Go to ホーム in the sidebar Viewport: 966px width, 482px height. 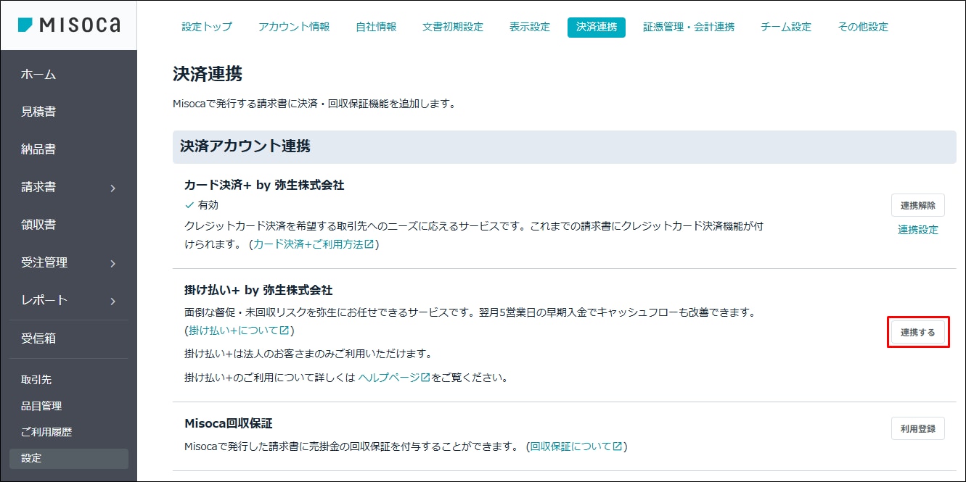(x=38, y=75)
